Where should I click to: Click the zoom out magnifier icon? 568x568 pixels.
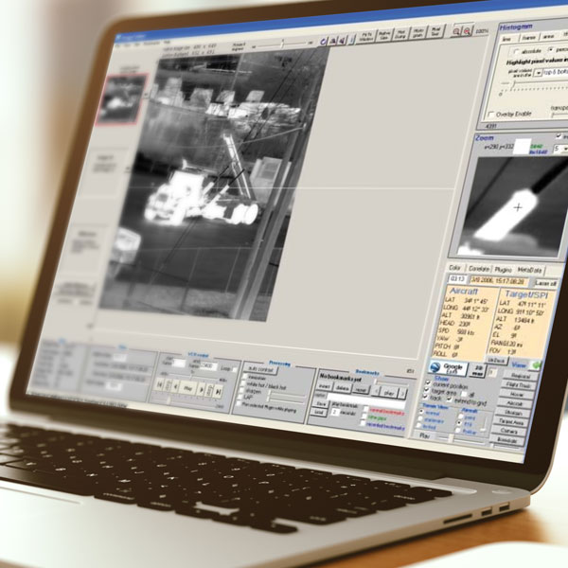click(469, 32)
